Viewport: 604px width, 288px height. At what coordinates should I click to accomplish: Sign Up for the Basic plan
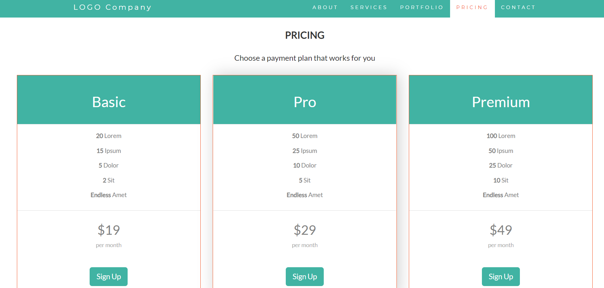pos(108,276)
